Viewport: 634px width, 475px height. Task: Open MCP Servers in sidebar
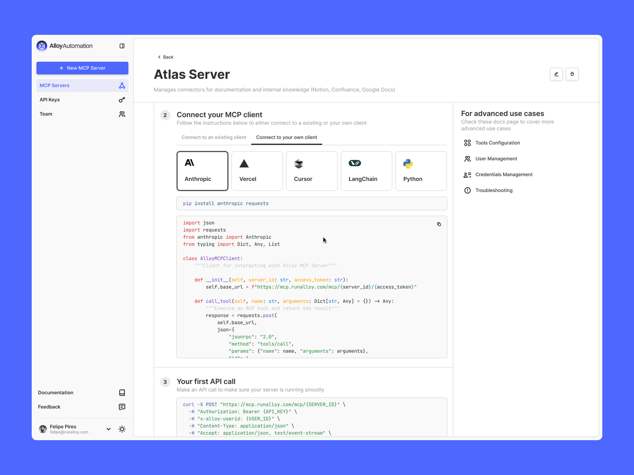82,85
